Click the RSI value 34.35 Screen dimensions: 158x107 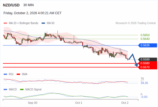click(144, 83)
